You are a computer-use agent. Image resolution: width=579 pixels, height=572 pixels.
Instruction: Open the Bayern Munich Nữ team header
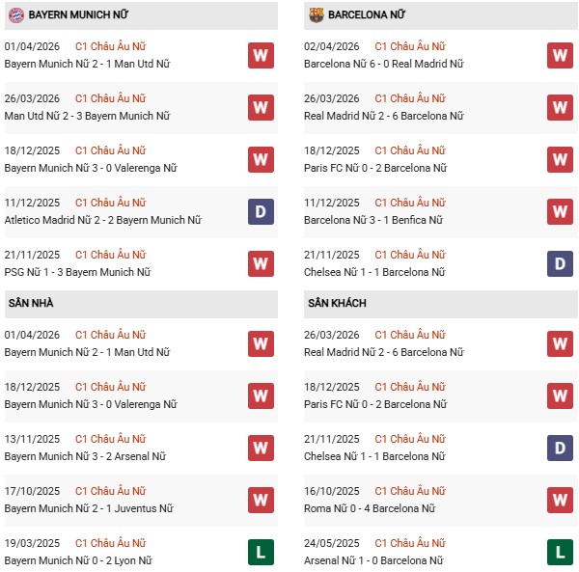(x=79, y=15)
